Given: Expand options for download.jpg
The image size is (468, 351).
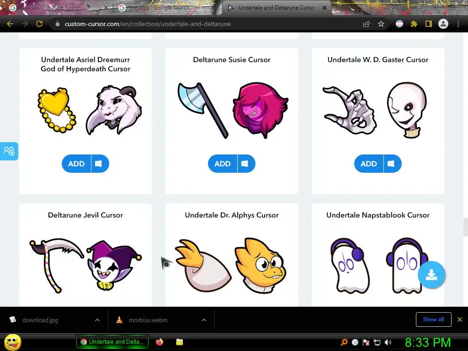Looking at the screenshot, I should (x=97, y=320).
